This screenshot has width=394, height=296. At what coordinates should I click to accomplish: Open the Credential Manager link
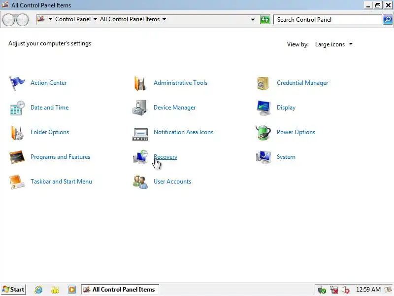[302, 83]
